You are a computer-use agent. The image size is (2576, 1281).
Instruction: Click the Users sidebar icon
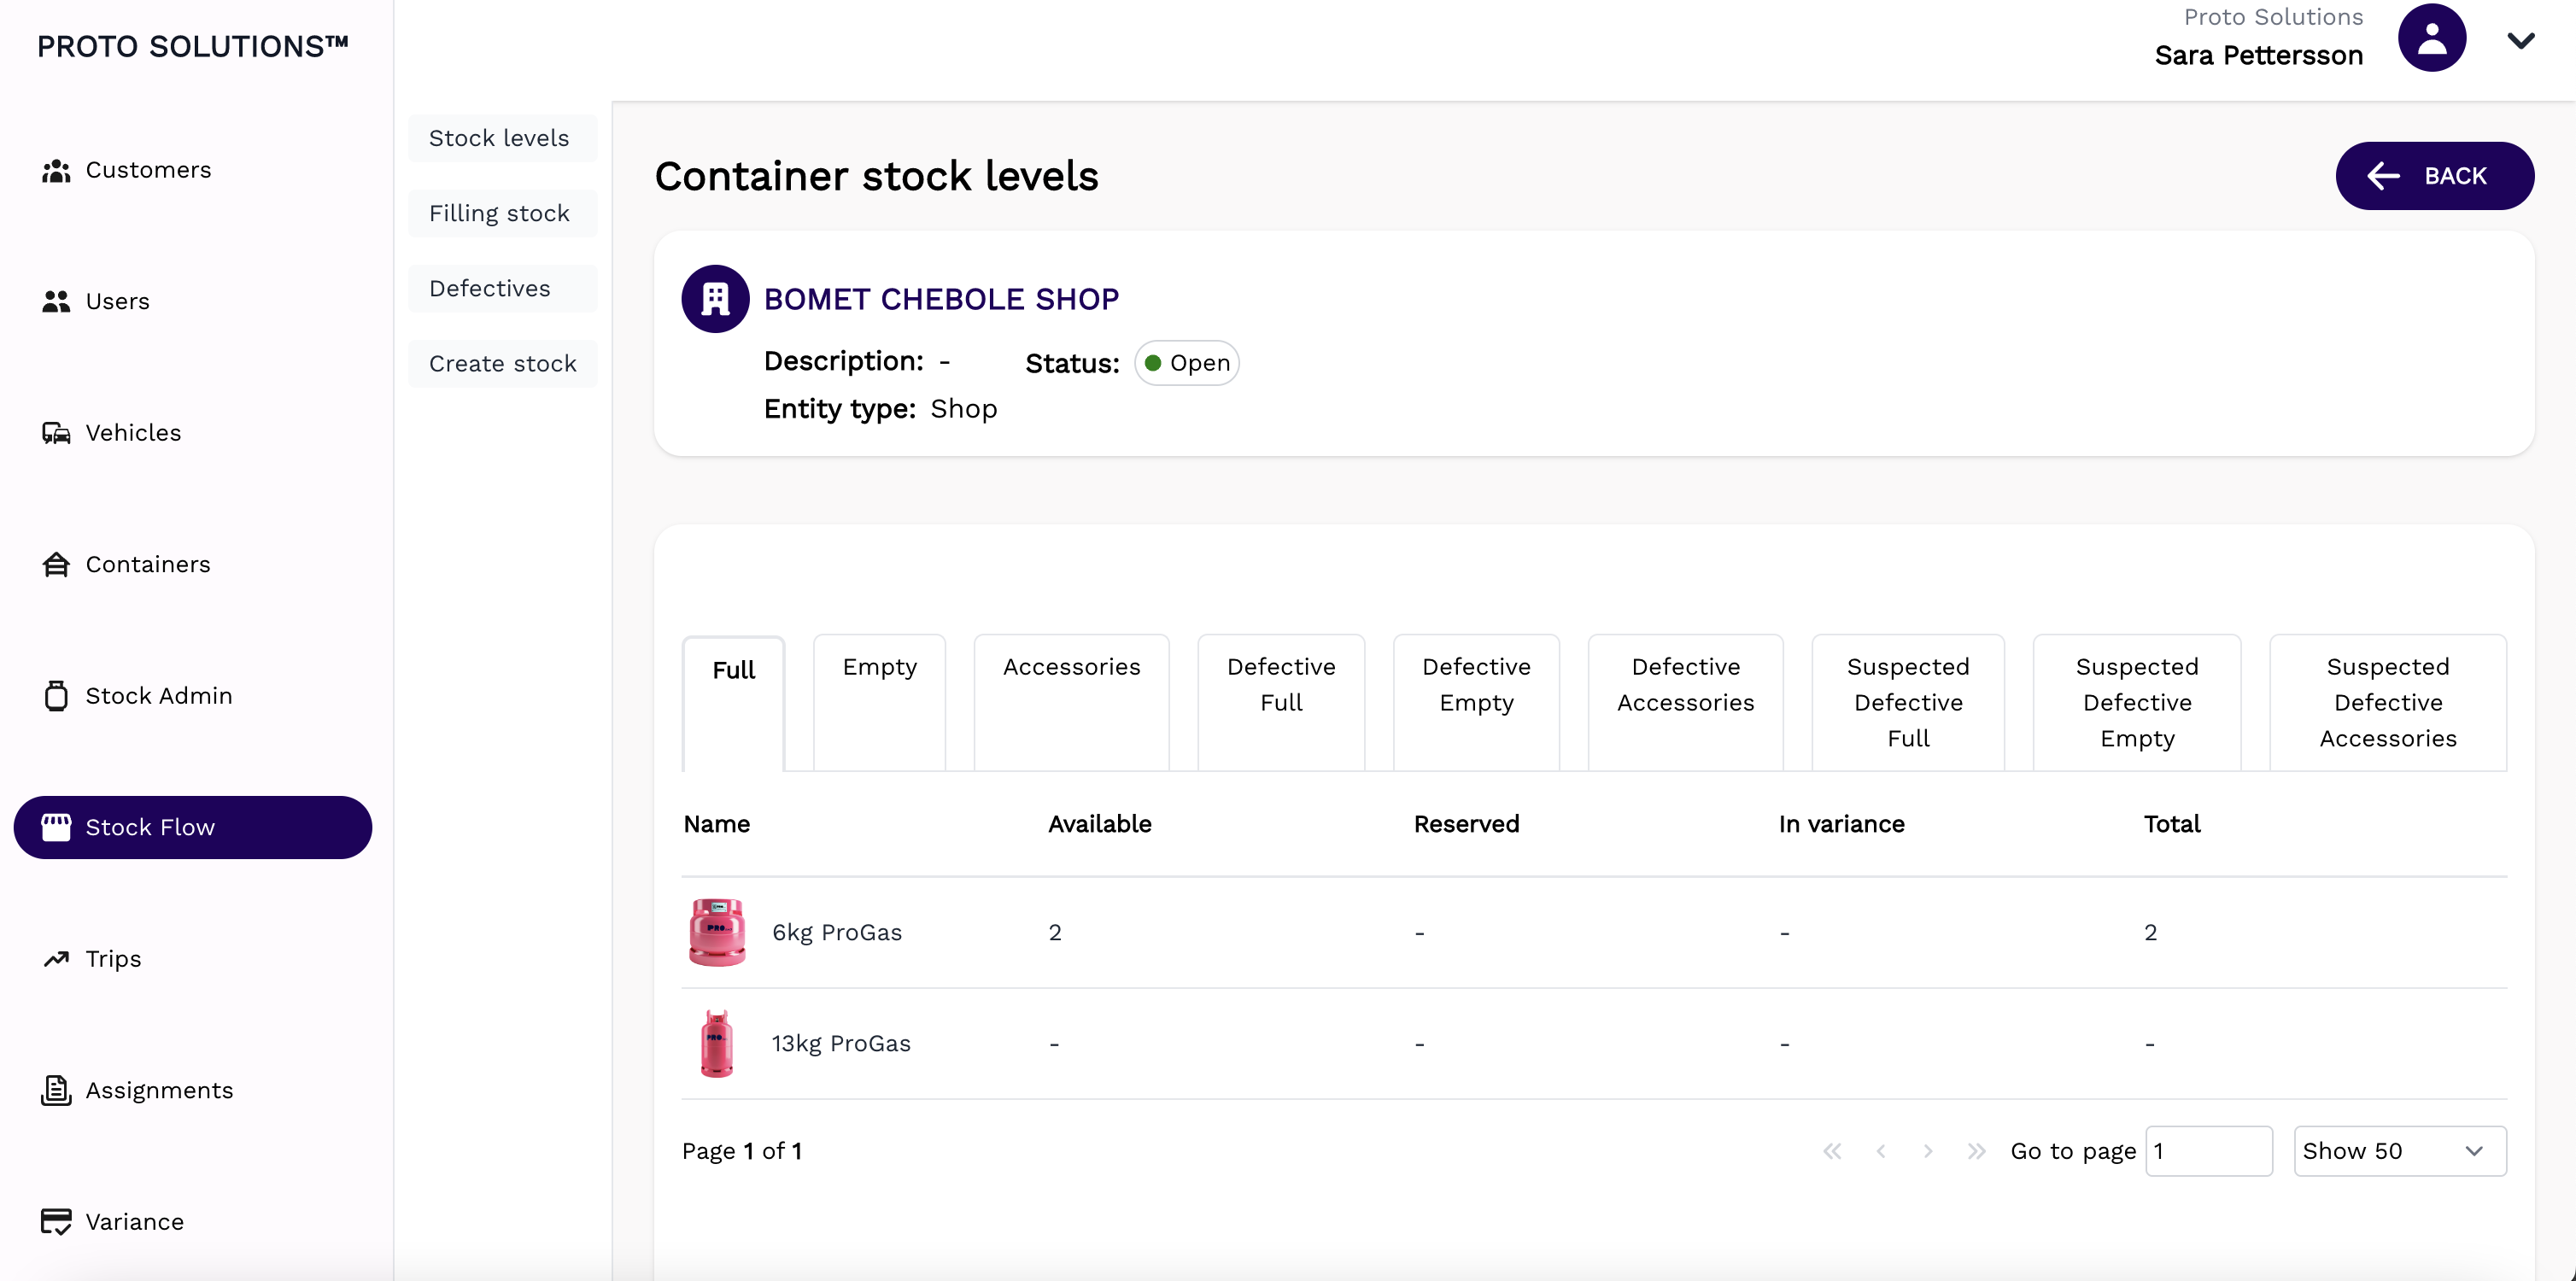(56, 302)
